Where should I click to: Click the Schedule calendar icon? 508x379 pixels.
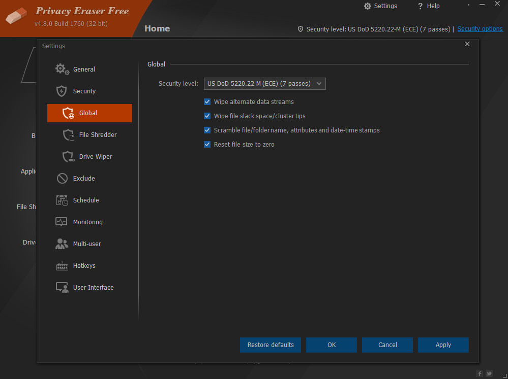click(62, 200)
